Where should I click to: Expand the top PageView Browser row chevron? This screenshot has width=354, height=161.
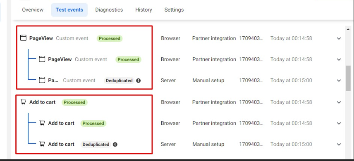(339, 38)
